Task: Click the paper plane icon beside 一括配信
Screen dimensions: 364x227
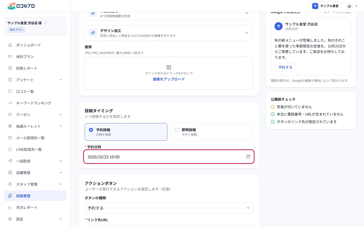Action: coord(10,161)
